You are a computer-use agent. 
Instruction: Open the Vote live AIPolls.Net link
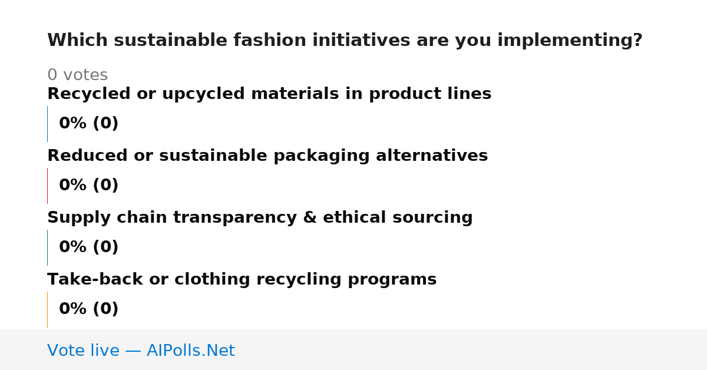[x=141, y=351]
